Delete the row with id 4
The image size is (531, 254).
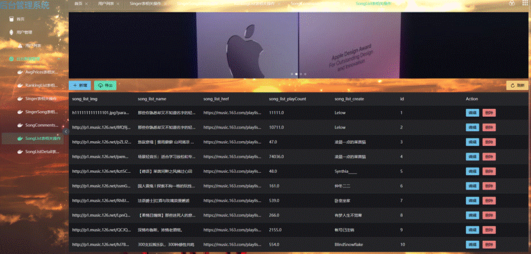pyautogui.click(x=489, y=157)
